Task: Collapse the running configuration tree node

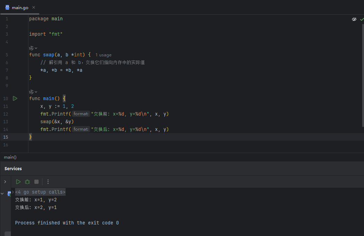Action: tap(2, 194)
